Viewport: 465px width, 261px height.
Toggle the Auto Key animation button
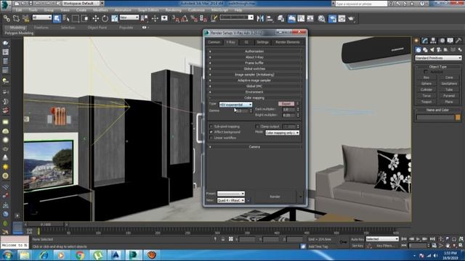tap(357, 239)
